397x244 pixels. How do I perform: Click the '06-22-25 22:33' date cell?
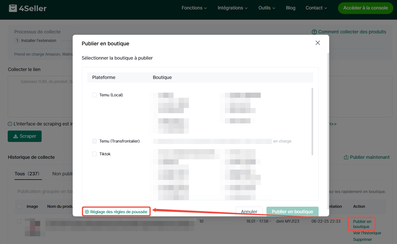pos(326,221)
